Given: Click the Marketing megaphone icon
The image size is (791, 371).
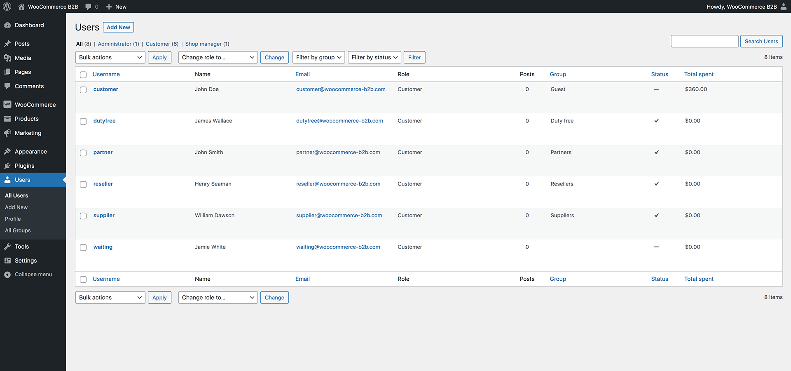Looking at the screenshot, I should pyautogui.click(x=7, y=133).
